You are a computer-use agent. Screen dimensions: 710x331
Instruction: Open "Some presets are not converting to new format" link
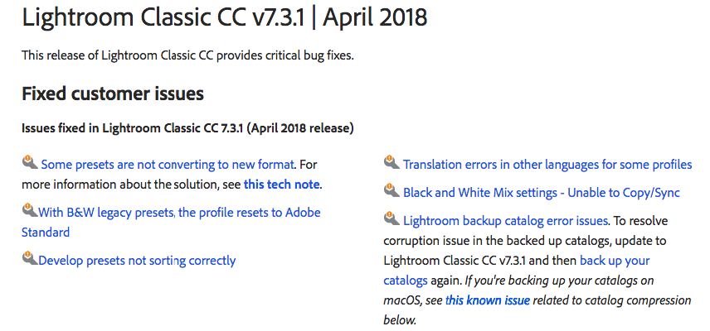click(168, 165)
